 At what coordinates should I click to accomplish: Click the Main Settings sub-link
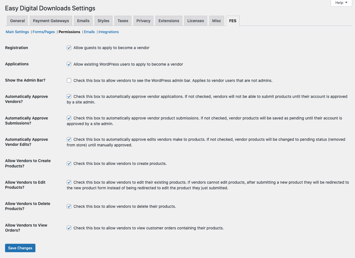click(17, 32)
